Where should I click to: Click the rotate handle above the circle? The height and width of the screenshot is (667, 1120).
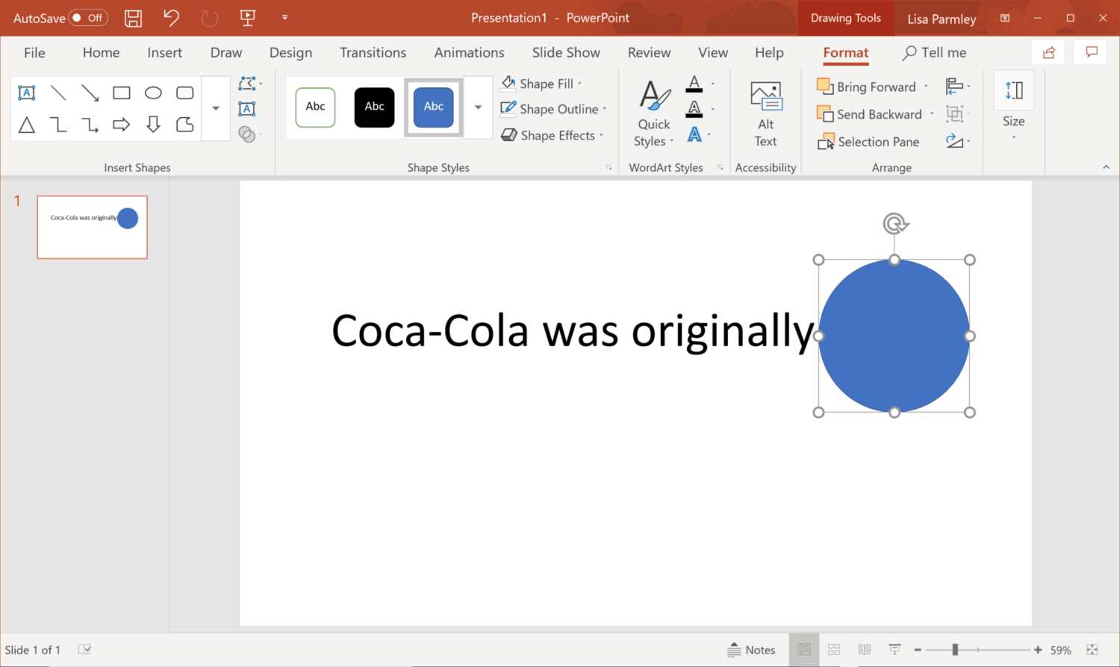(x=895, y=223)
